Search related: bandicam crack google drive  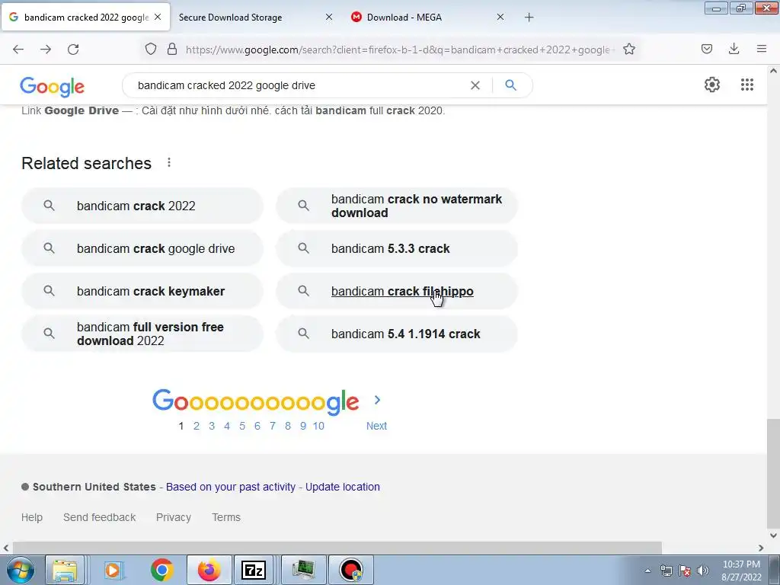click(x=142, y=249)
